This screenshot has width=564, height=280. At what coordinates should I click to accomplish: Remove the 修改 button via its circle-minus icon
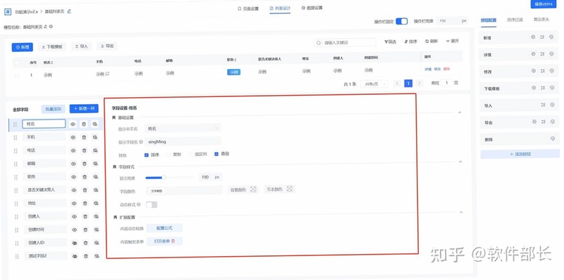(x=551, y=71)
